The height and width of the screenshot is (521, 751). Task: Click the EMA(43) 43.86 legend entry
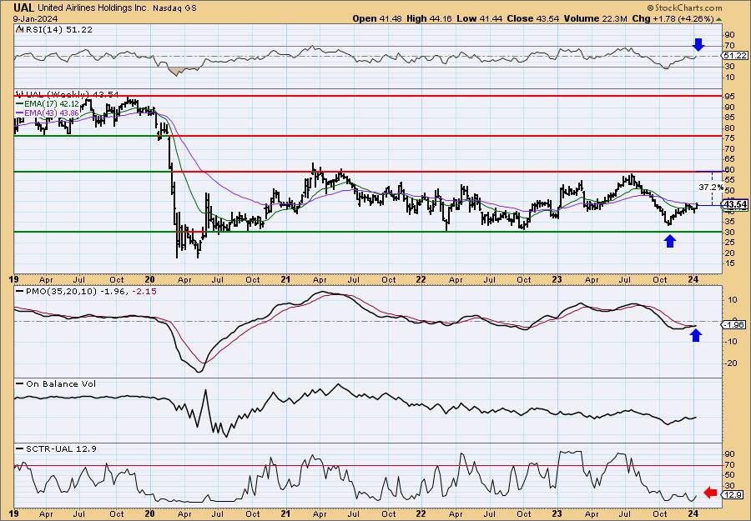(x=48, y=113)
